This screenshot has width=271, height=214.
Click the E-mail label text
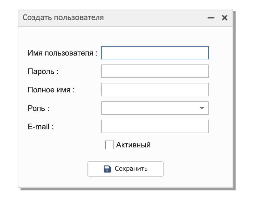pyautogui.click(x=41, y=127)
